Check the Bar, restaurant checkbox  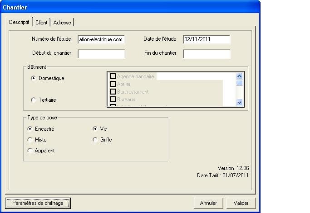coord(113,92)
